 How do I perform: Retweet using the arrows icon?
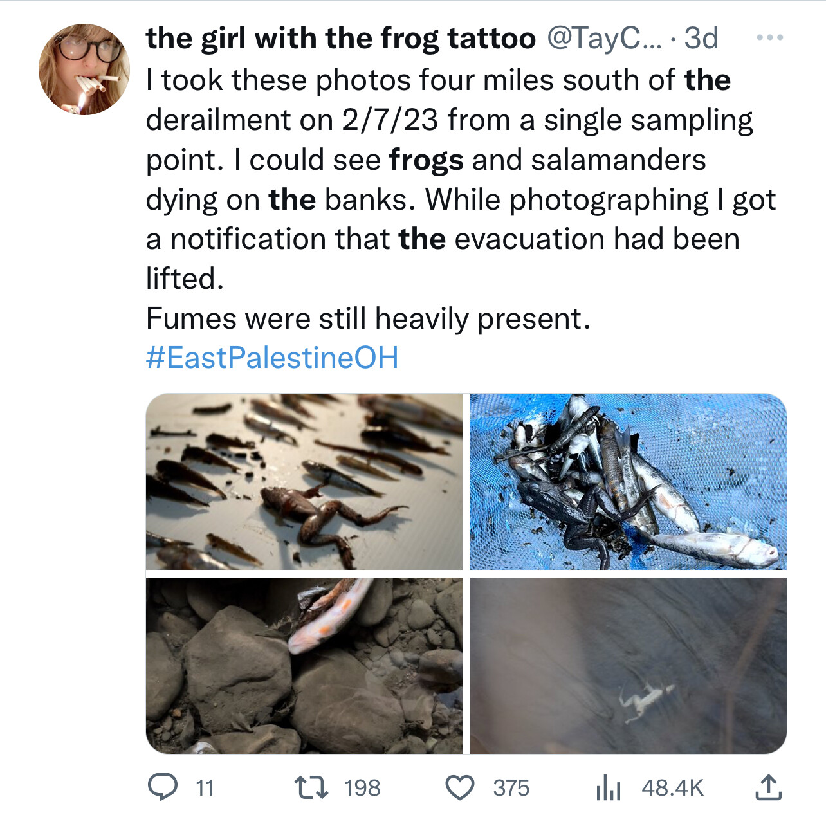point(311,787)
